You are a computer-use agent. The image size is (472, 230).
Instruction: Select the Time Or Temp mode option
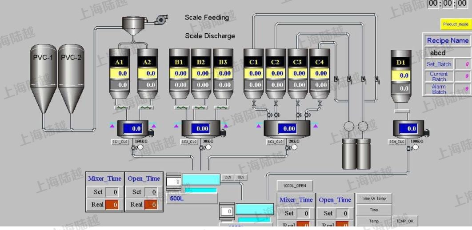click(x=374, y=198)
